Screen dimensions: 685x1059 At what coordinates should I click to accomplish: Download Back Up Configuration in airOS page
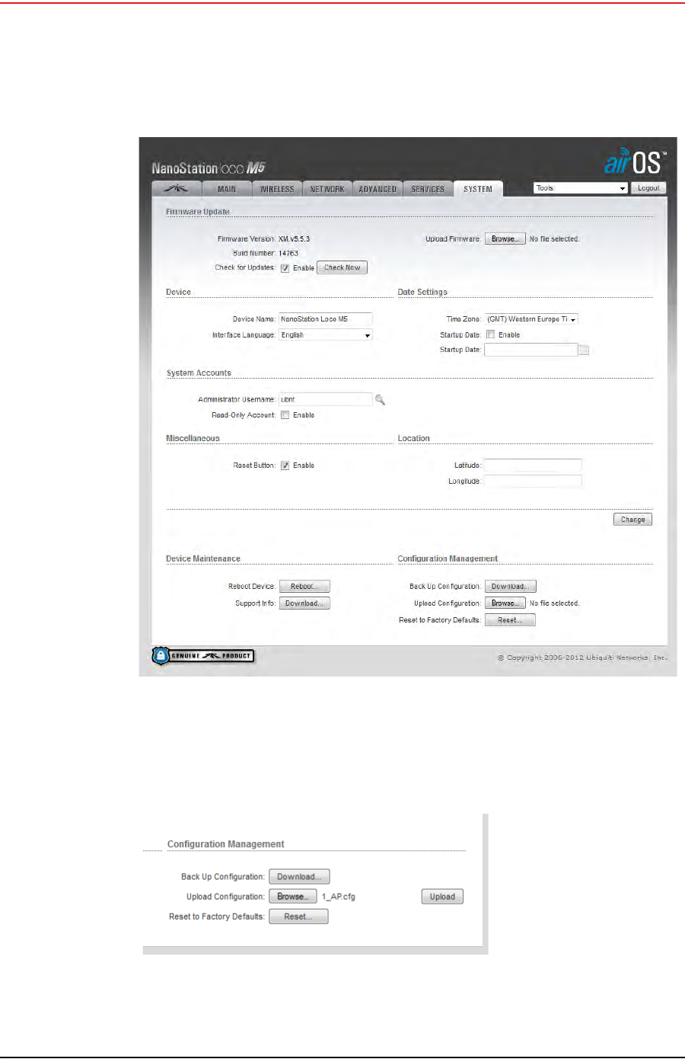point(511,587)
